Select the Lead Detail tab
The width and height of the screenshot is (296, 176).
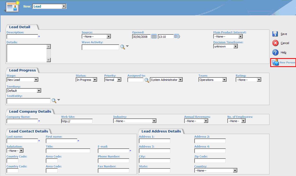pyautogui.click(x=20, y=27)
